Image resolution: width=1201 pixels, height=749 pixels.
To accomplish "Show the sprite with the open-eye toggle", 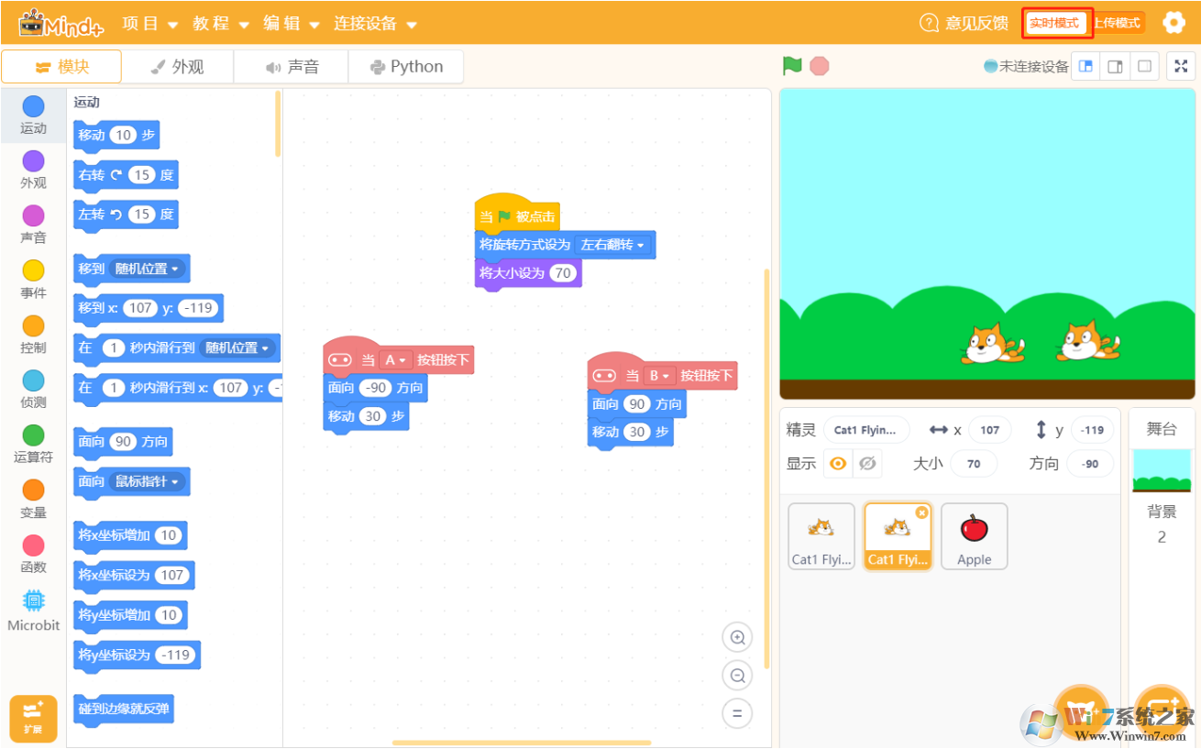I will pyautogui.click(x=837, y=464).
